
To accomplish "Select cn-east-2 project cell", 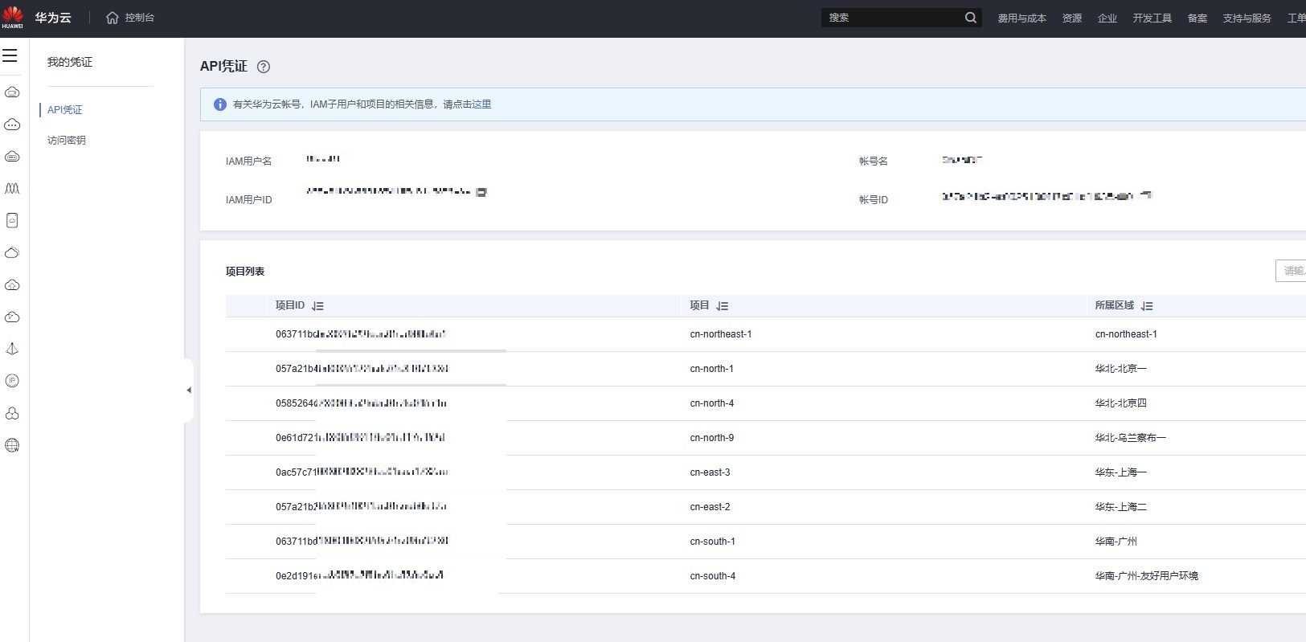I will point(710,507).
